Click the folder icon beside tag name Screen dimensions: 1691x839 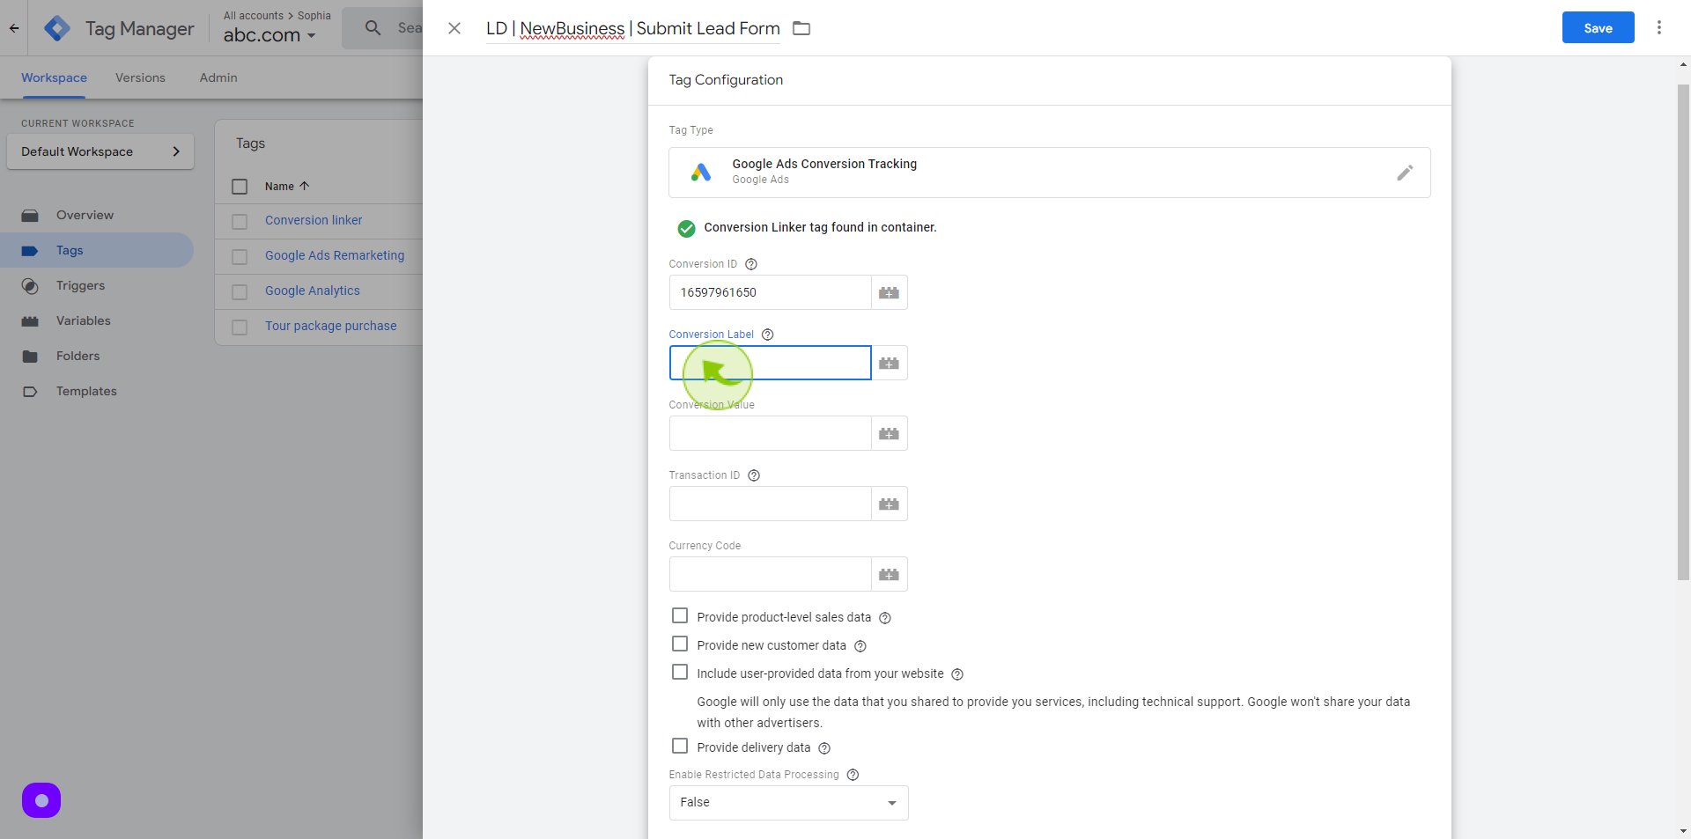(801, 28)
